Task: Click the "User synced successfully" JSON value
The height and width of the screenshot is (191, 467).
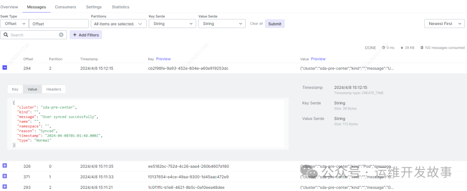Action: tap(69, 117)
